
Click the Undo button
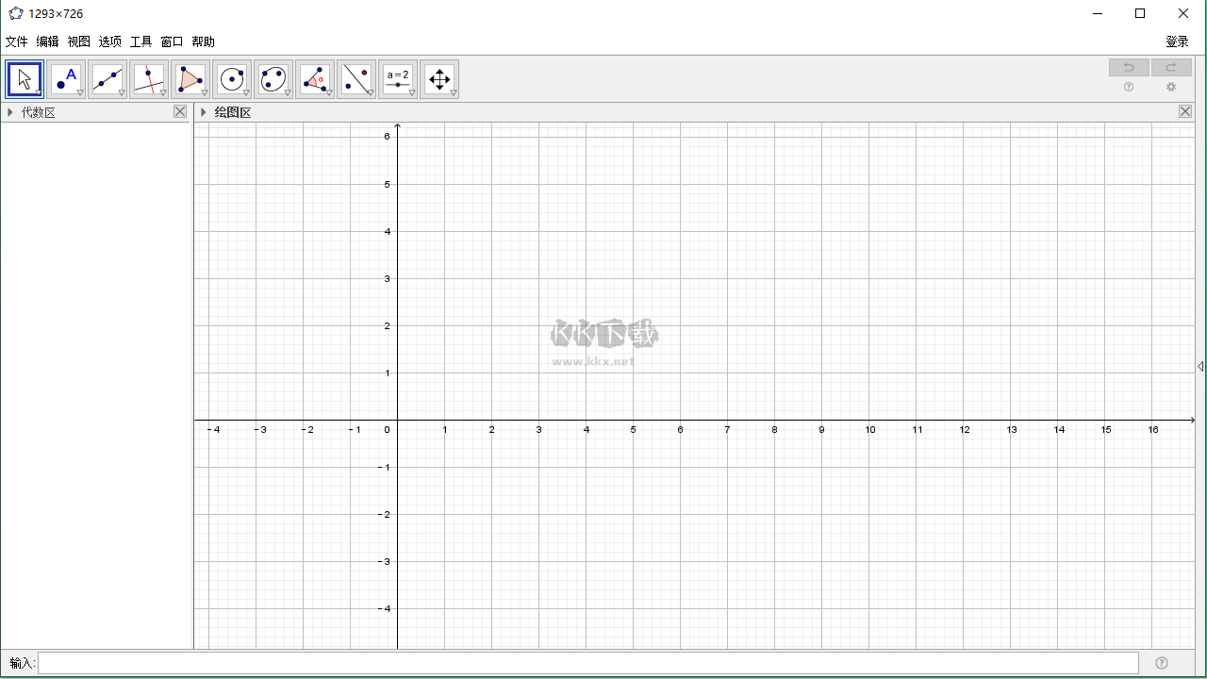(1129, 66)
